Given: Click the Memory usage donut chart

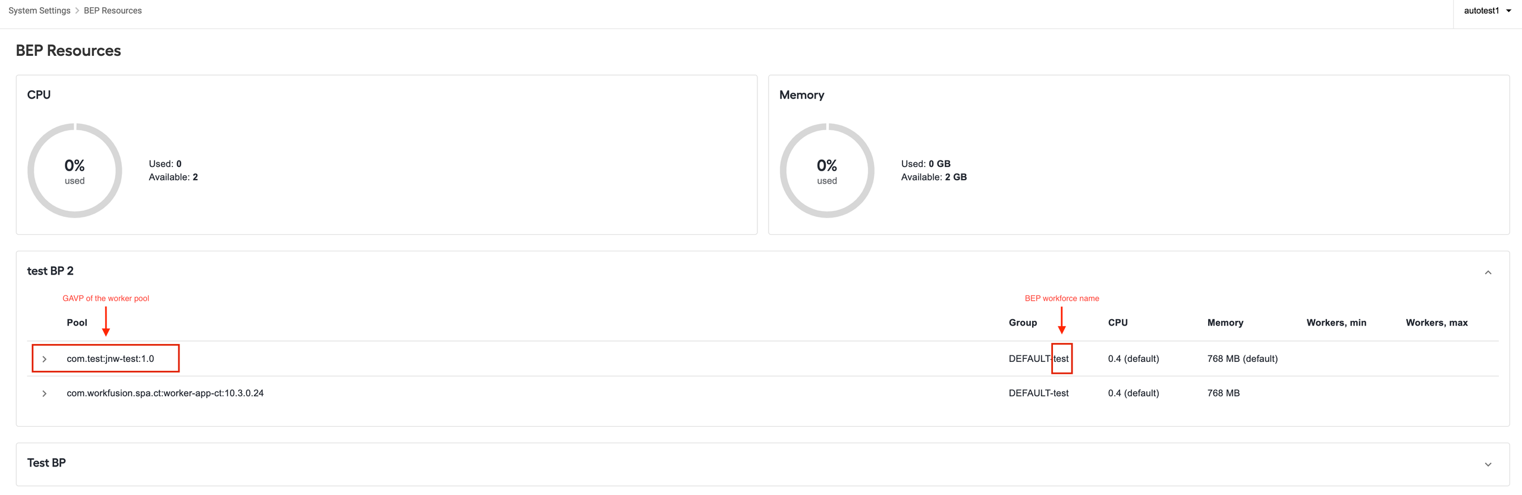Looking at the screenshot, I should pos(827,171).
